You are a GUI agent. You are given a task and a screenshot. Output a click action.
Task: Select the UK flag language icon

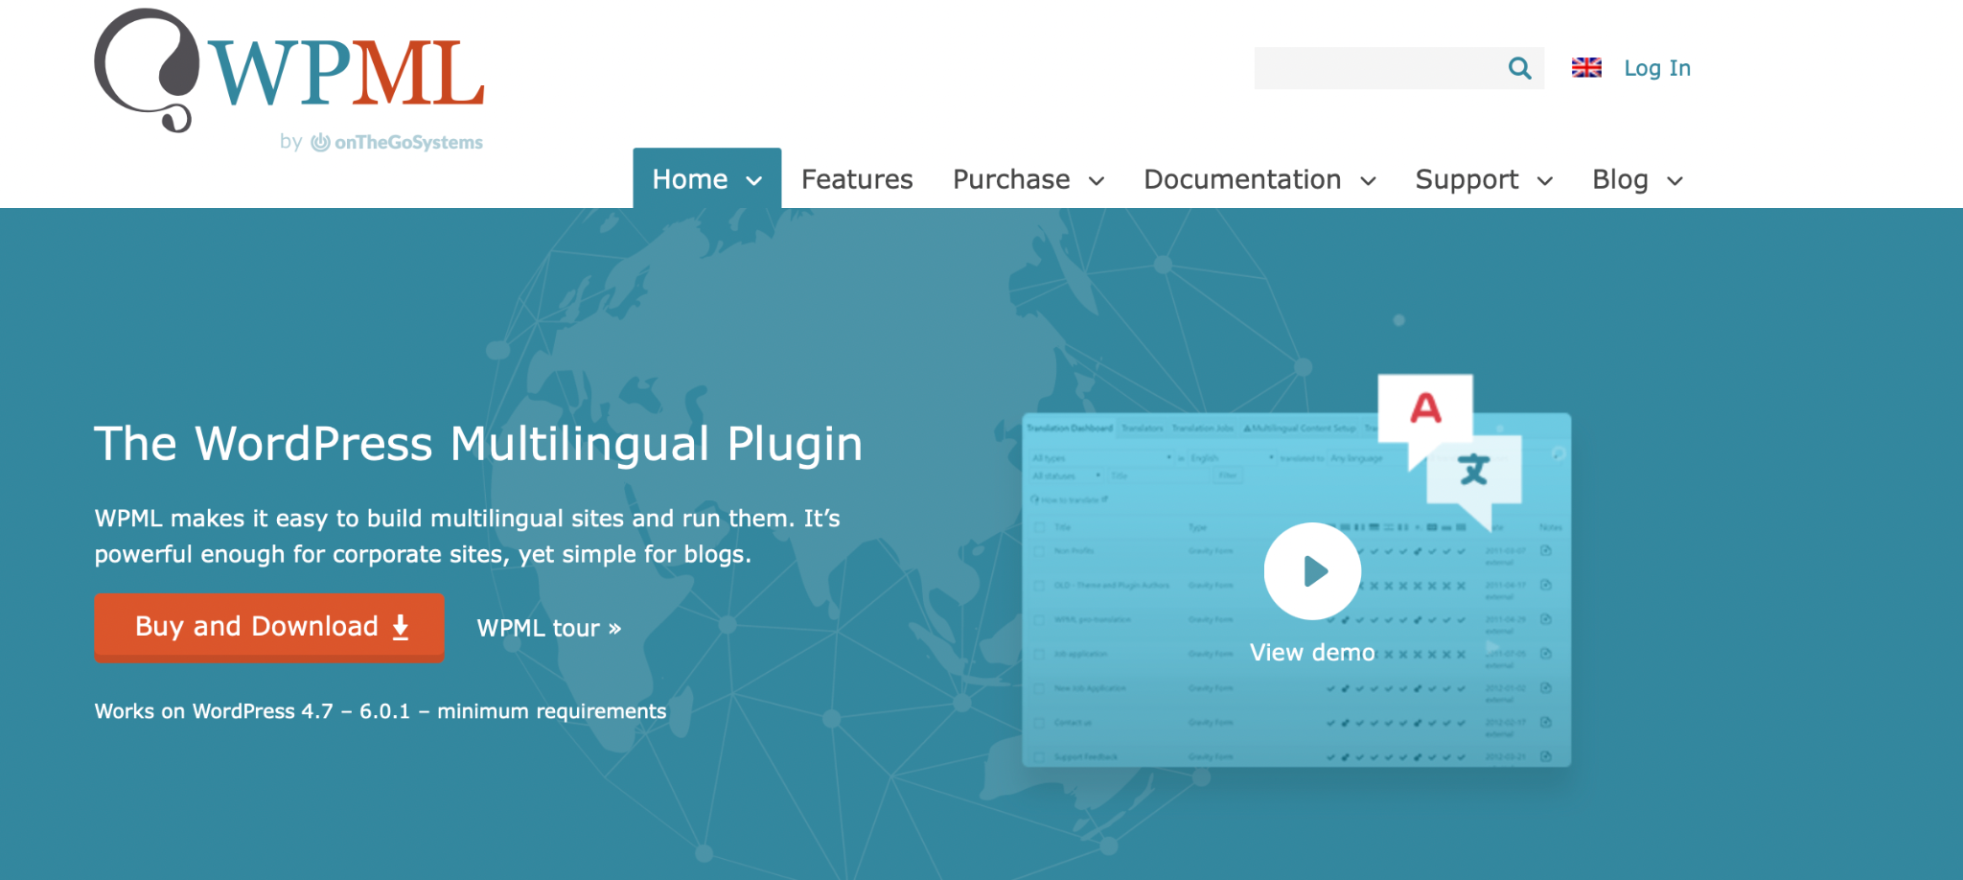(1586, 67)
